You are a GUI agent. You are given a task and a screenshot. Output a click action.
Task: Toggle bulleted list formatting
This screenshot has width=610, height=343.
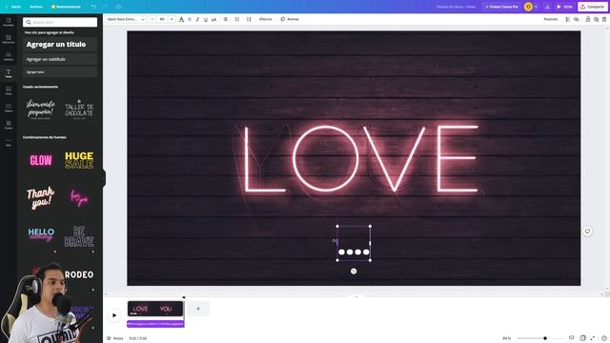tap(237, 19)
